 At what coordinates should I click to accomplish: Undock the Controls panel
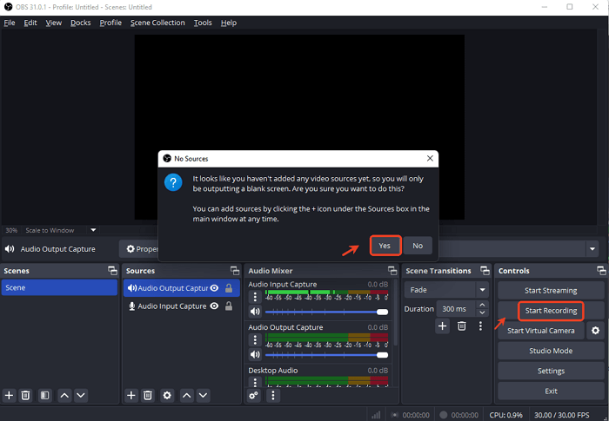601,271
